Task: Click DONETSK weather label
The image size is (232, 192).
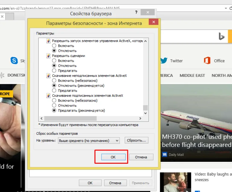Action: pyautogui.click(x=16, y=75)
